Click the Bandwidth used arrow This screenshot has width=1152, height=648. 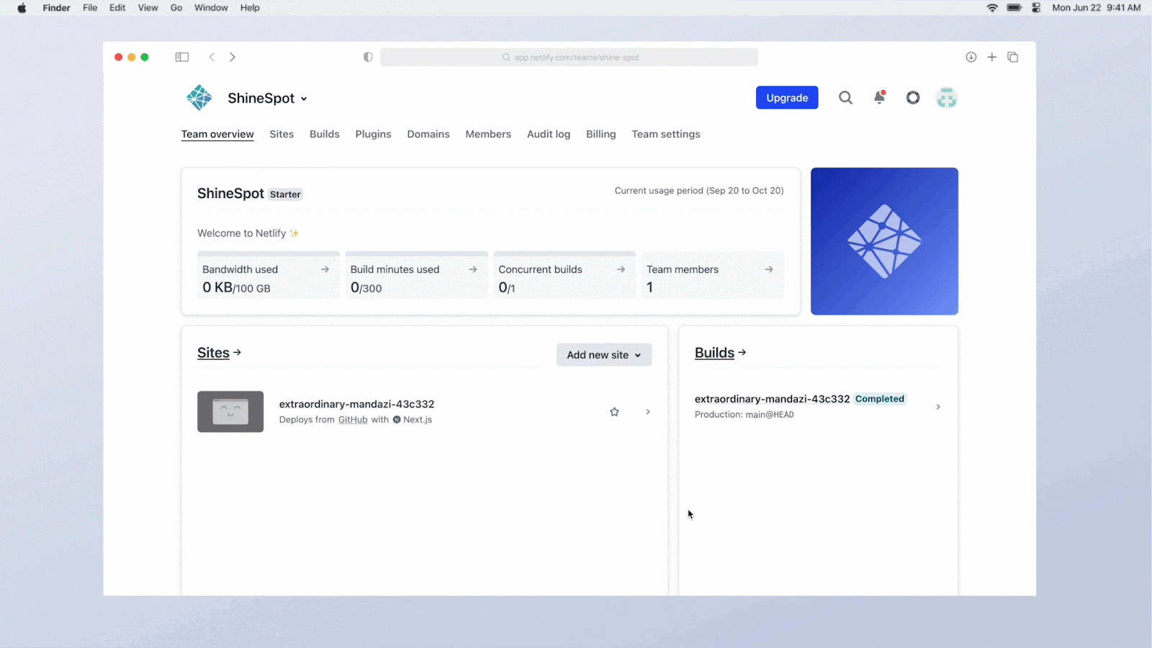(x=325, y=269)
